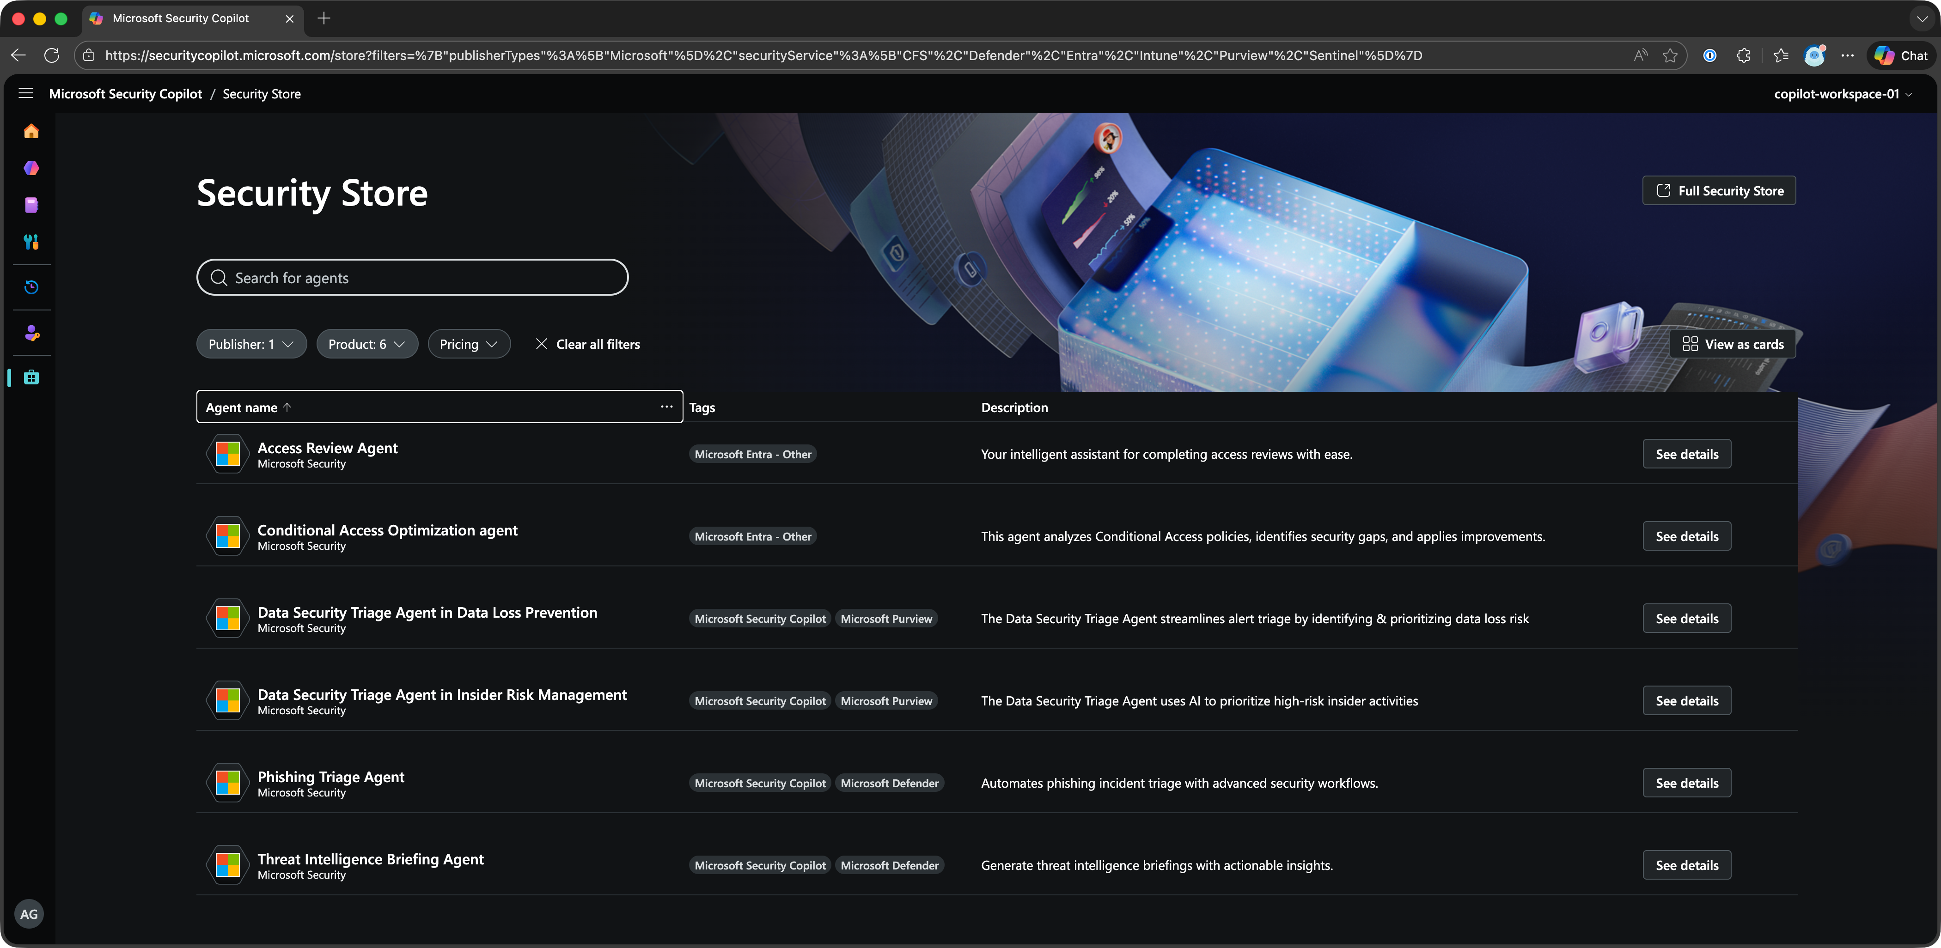
Task: Click the Search for agents field
Action: (412, 278)
